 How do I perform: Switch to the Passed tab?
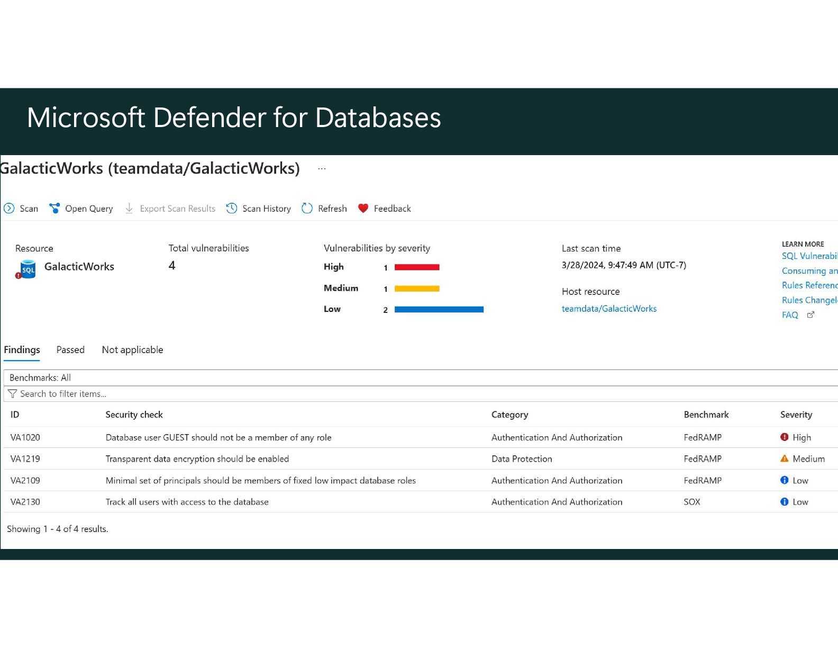70,350
